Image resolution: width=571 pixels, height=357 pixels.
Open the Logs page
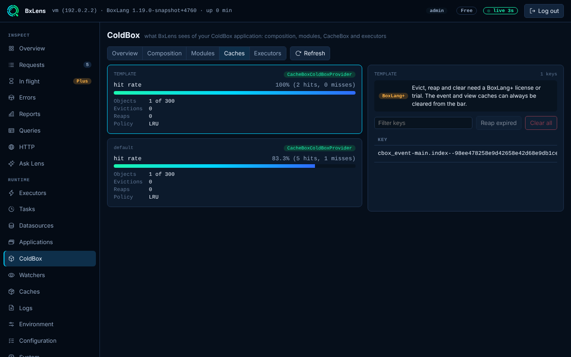click(x=50, y=308)
